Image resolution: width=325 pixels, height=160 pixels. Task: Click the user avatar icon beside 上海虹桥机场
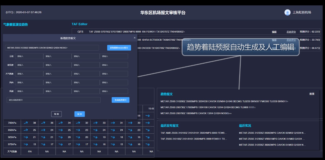287,12
